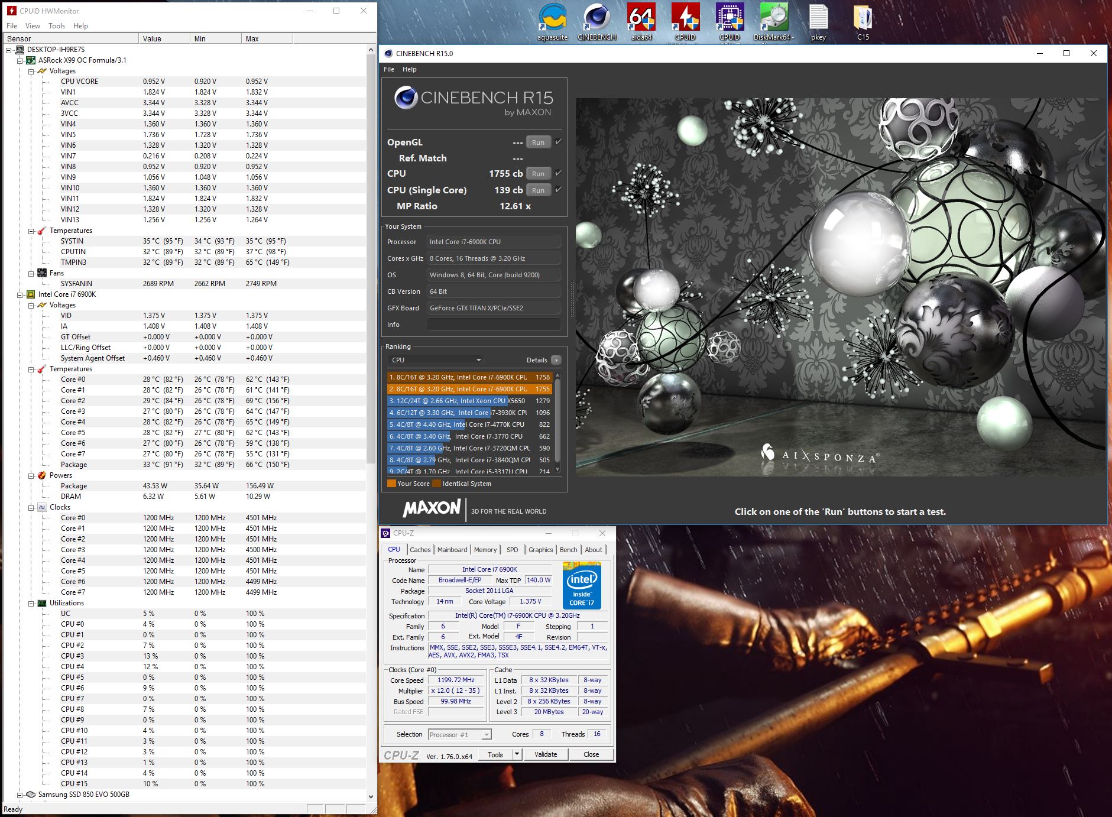Open HWMonitor File menu
Screen dimensions: 1112x817
[x=12, y=26]
